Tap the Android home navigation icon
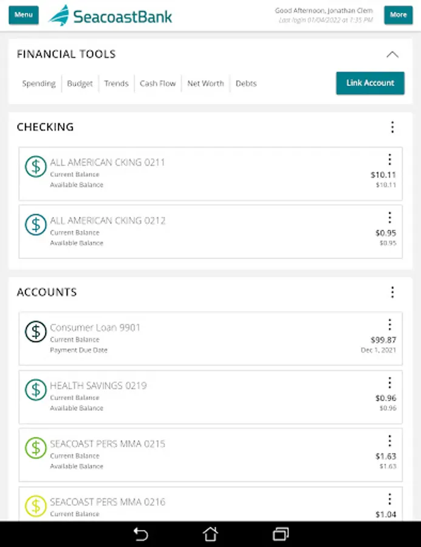421x547 pixels. pos(210,534)
